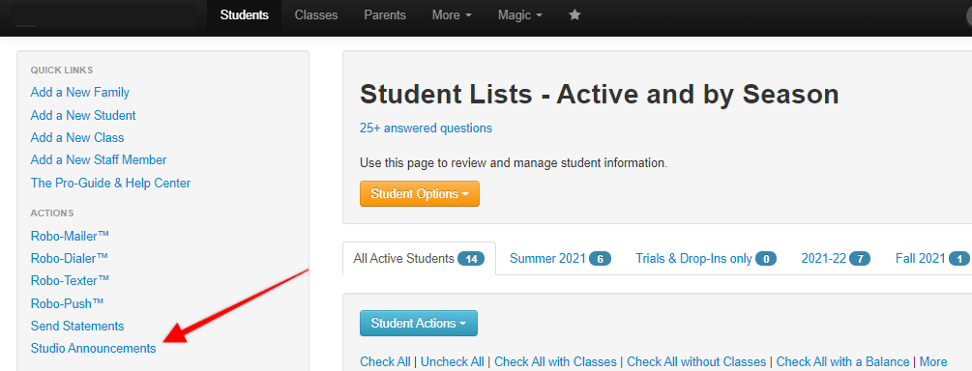Viewport: 972px width, 371px height.
Task: Select the Students navigation item
Action: 245,14
